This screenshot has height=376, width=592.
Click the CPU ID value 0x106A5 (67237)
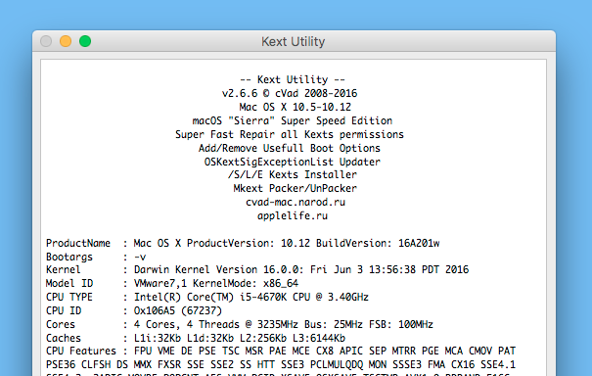[178, 310]
